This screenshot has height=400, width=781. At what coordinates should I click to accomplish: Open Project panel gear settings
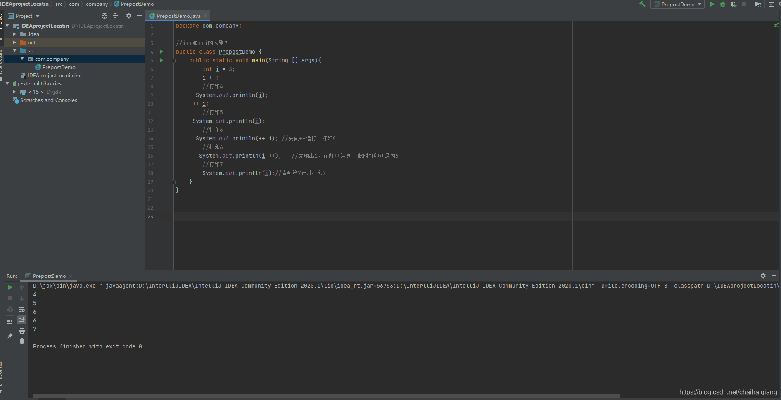pos(129,16)
